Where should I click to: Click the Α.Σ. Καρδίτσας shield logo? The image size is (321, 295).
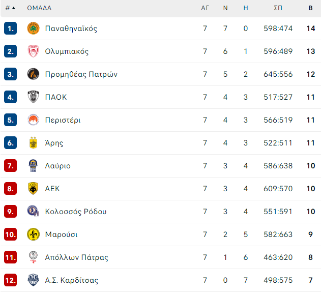pos(33,280)
